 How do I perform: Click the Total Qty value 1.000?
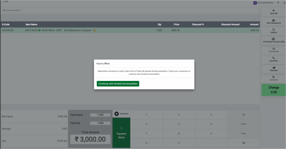[100, 123]
